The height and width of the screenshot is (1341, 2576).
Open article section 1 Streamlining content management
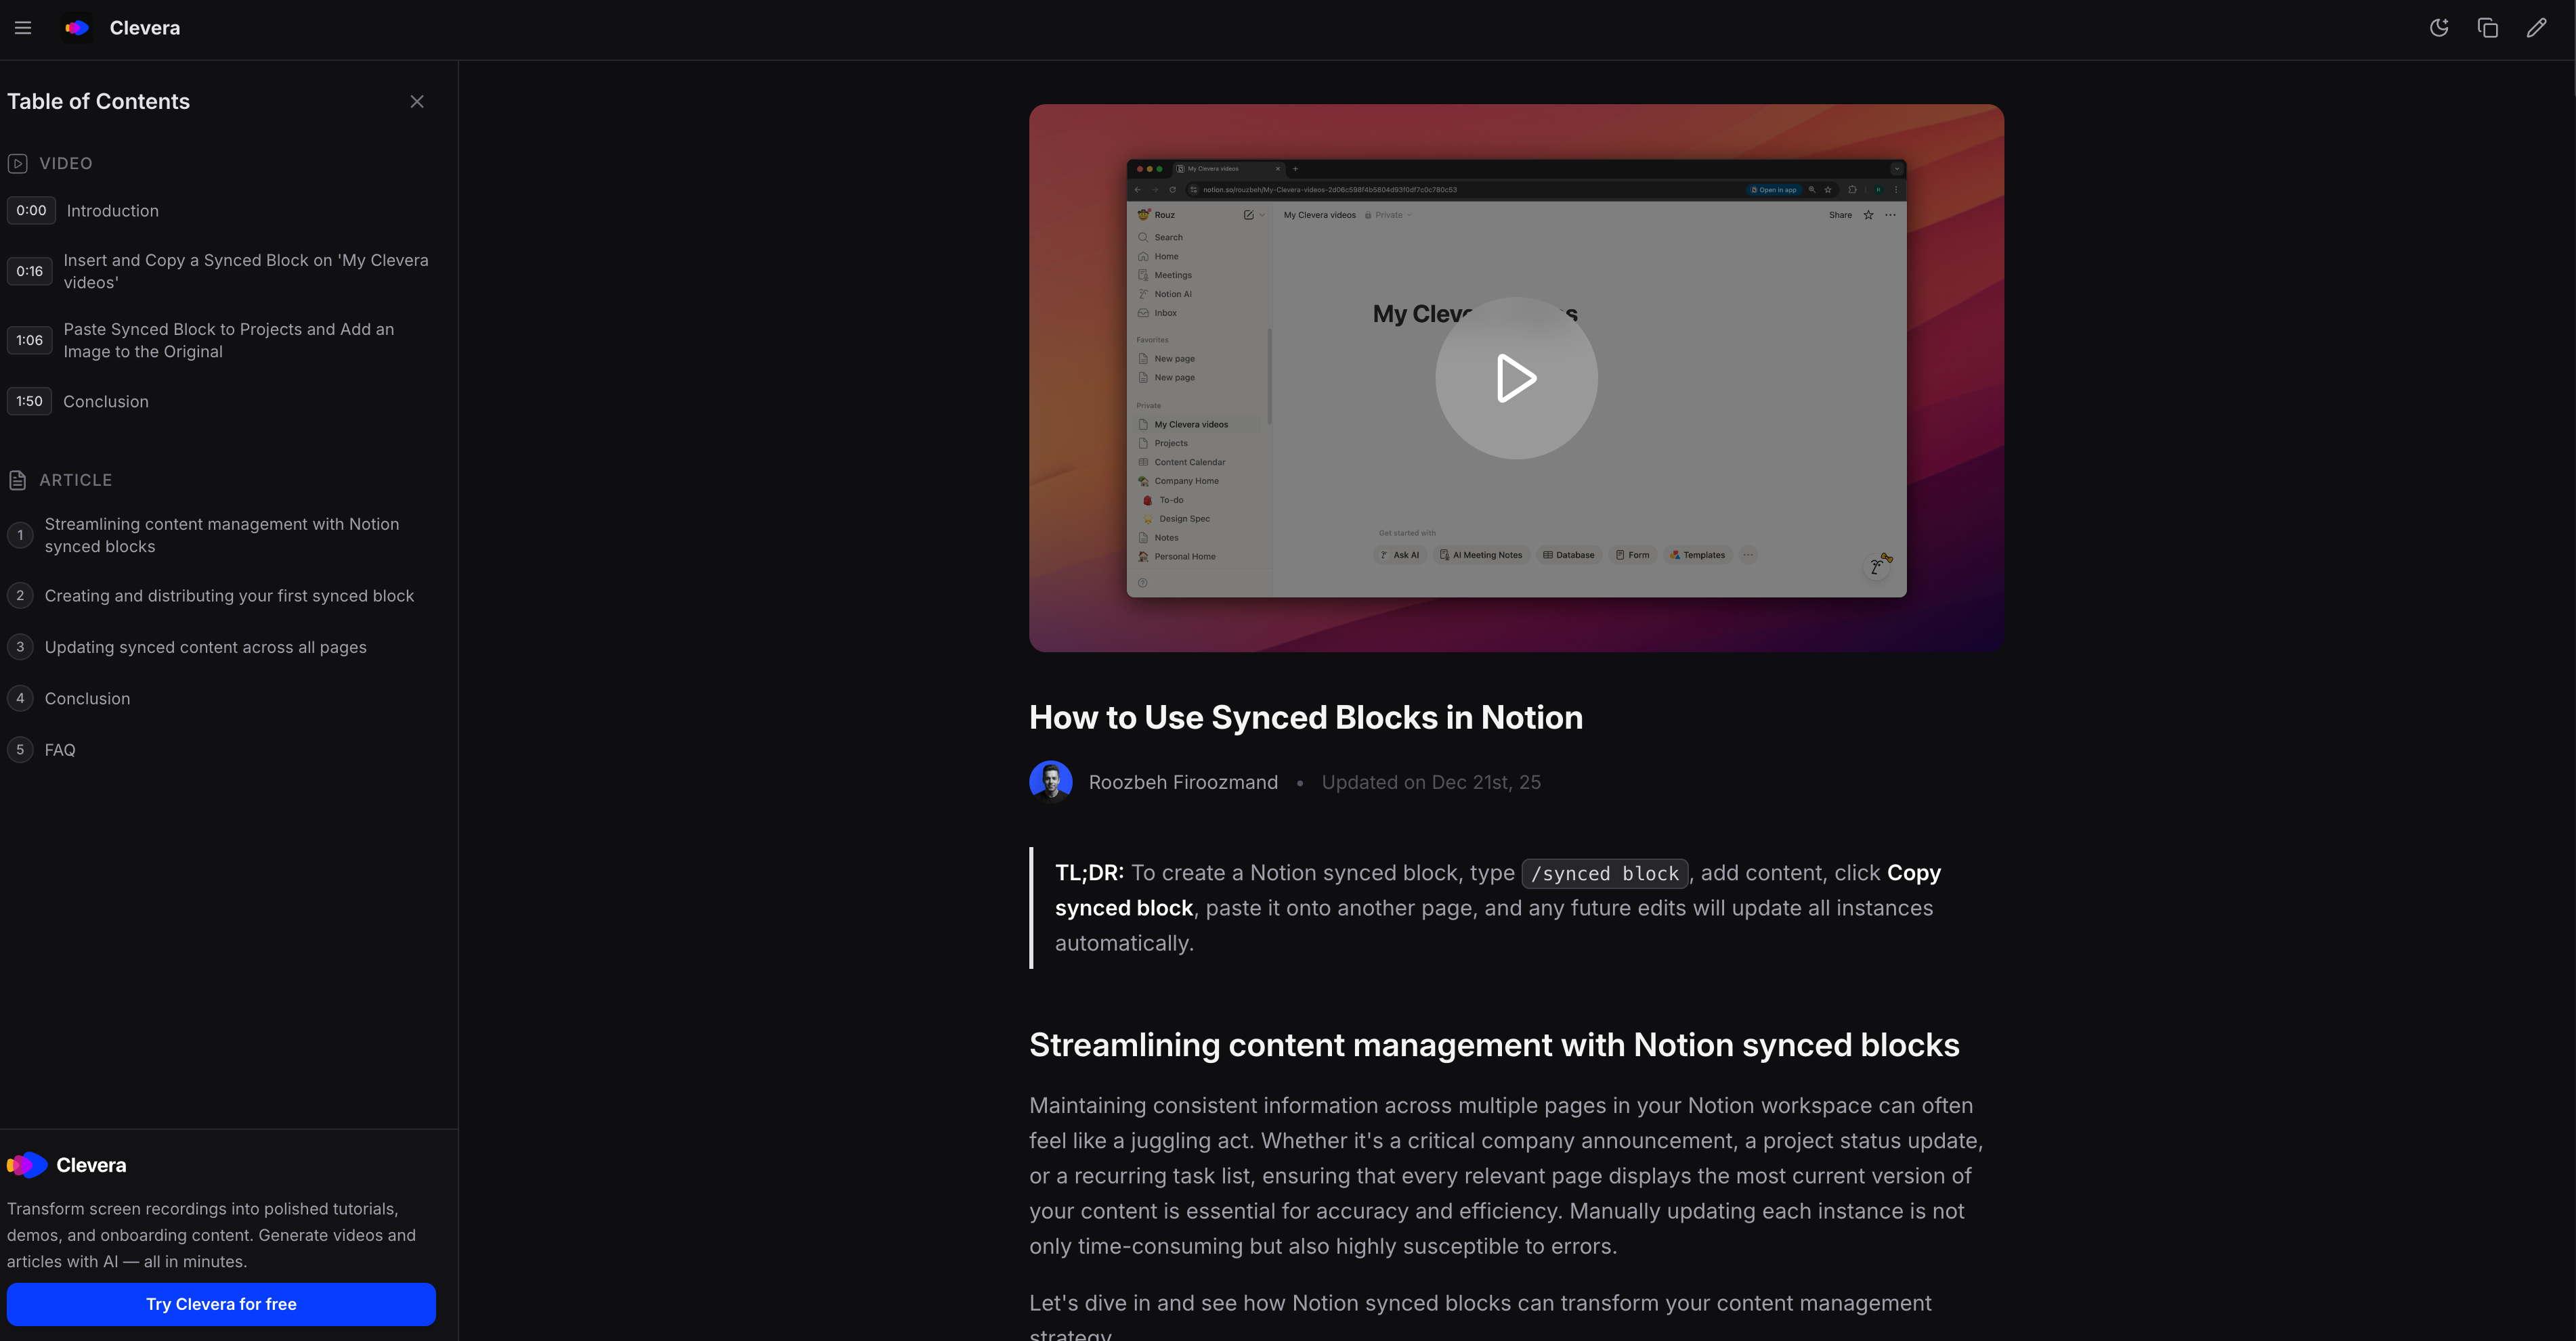point(221,536)
